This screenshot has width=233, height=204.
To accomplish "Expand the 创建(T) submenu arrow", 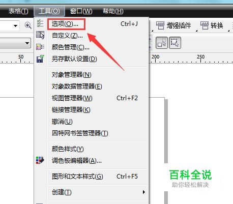I will tap(144, 192).
